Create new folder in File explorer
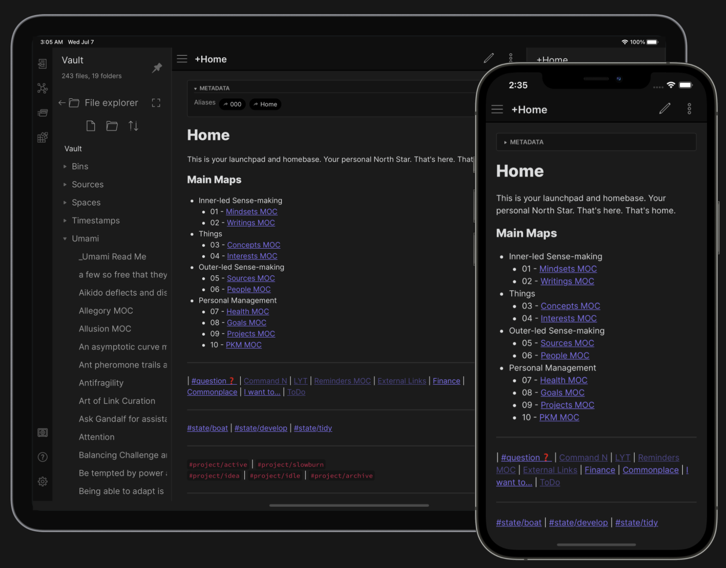The image size is (726, 568). (112, 126)
